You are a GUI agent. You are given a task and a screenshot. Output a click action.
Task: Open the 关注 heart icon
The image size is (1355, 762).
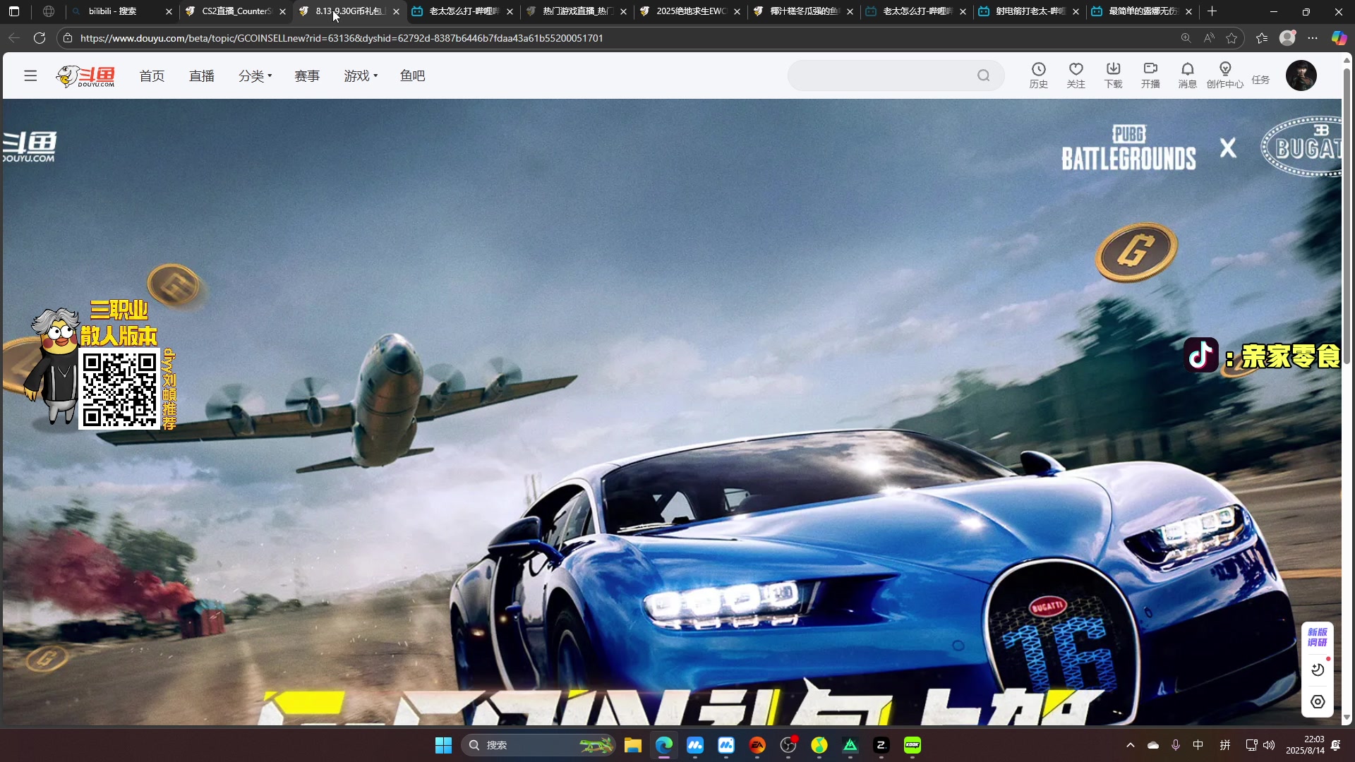(1076, 75)
